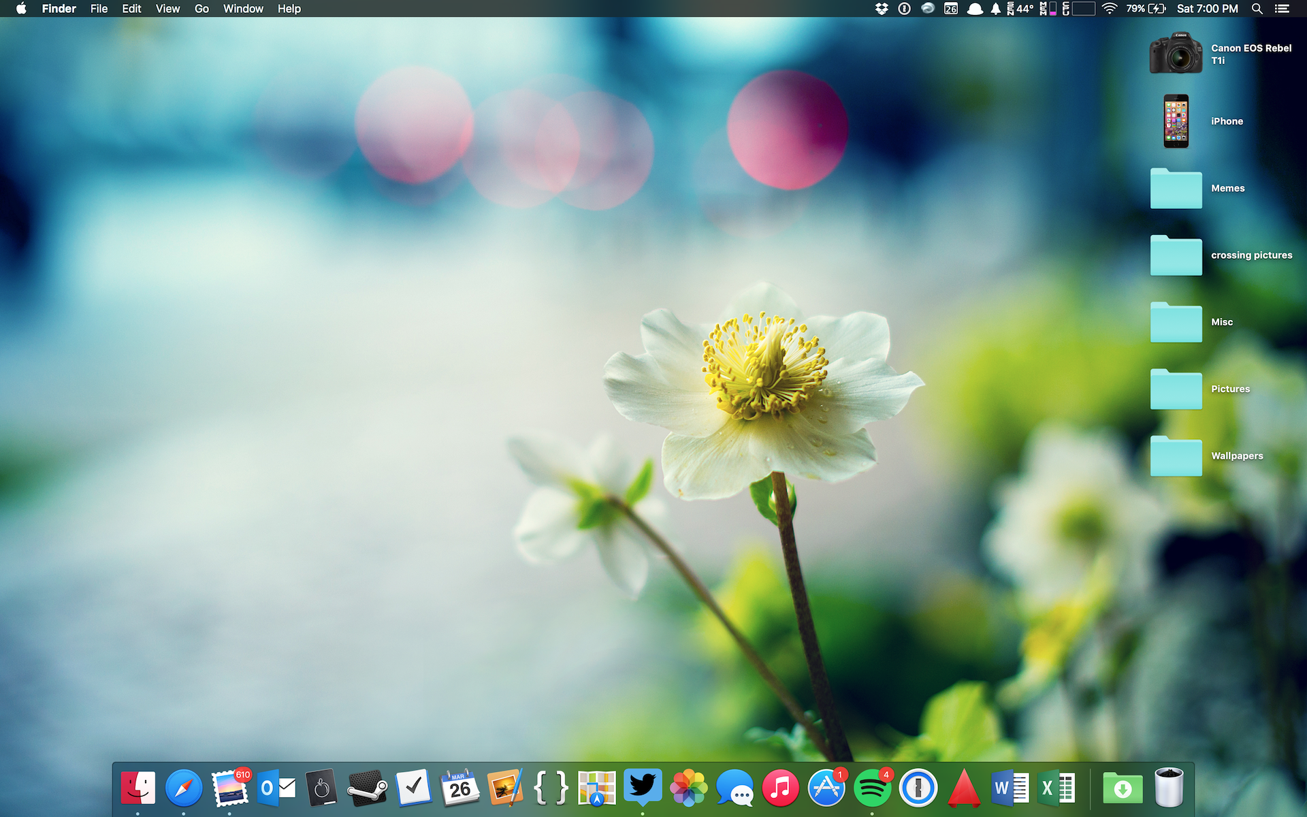
Task: Click the Spotlight search magnifier
Action: click(1257, 9)
